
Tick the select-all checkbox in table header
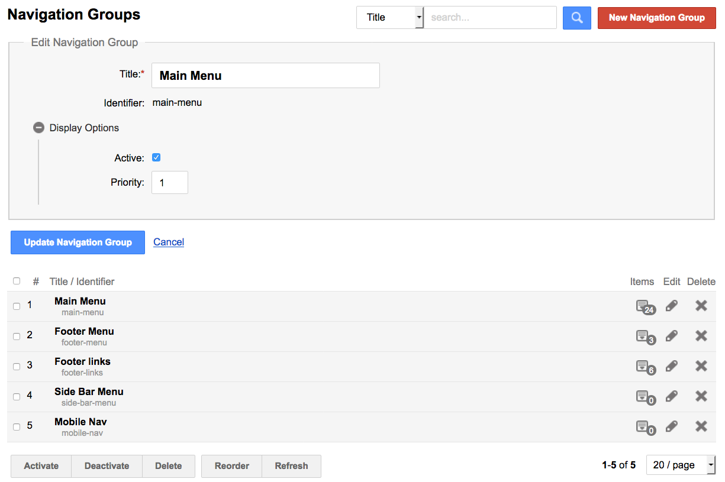click(x=17, y=281)
